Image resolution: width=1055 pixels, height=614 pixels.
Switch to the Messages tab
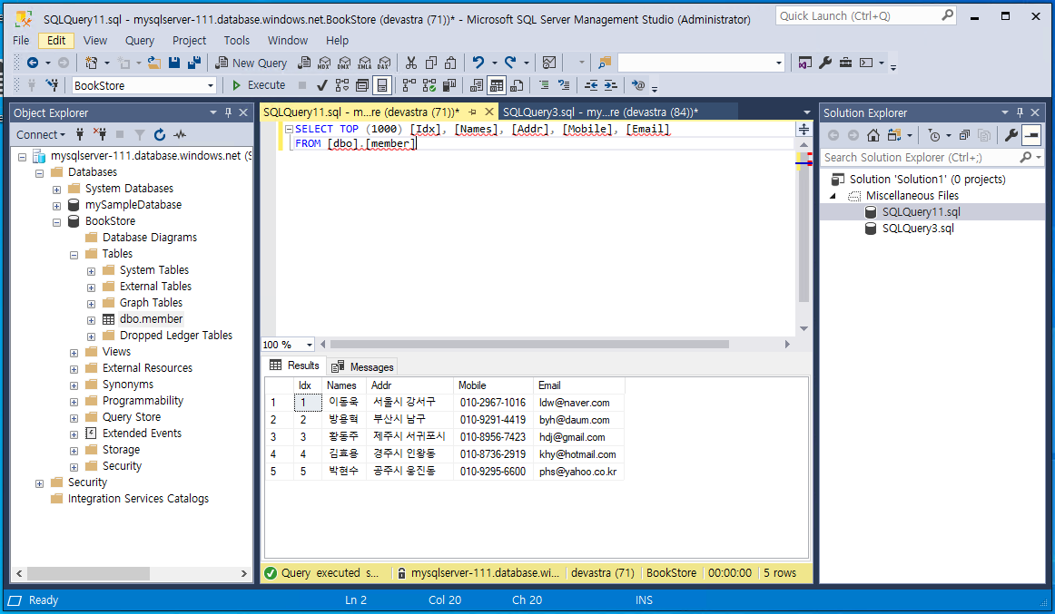tap(362, 366)
